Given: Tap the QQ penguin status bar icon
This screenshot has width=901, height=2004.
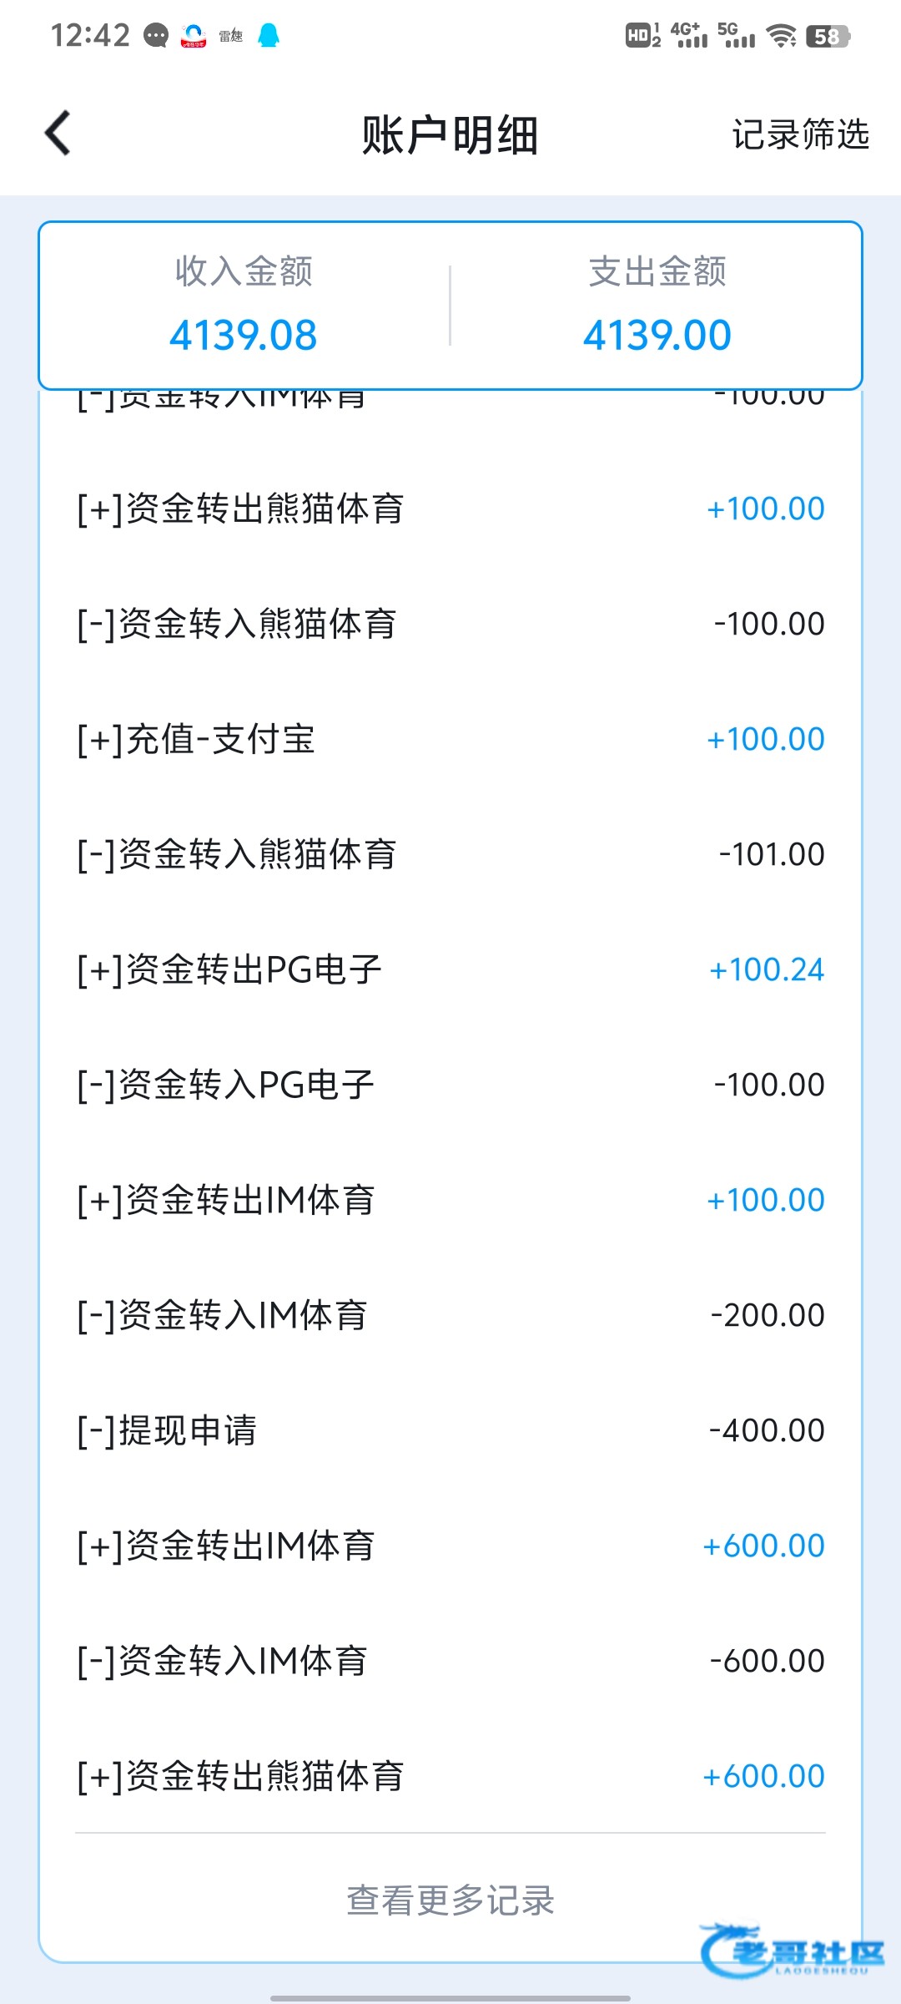Looking at the screenshot, I should pyautogui.click(x=269, y=36).
